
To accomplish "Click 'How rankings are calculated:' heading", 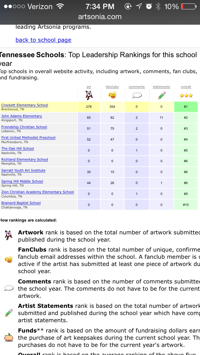I will (28, 220).
